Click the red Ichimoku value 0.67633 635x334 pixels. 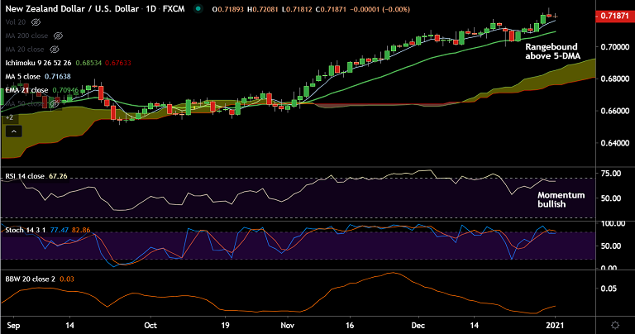pos(118,63)
